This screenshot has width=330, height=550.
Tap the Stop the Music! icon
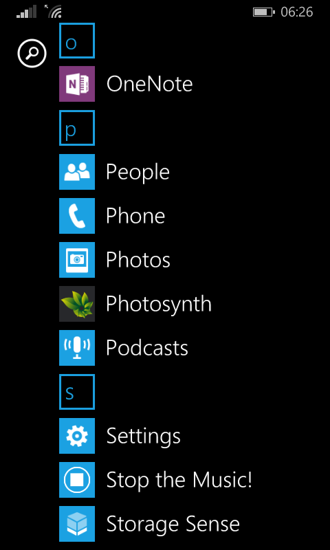[77, 480]
